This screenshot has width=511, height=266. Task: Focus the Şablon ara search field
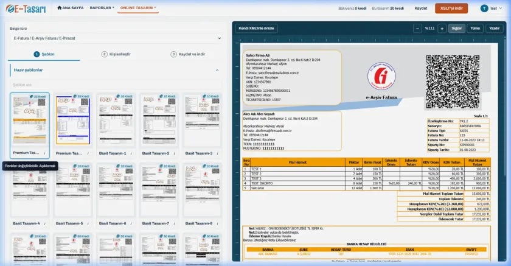pos(116,85)
